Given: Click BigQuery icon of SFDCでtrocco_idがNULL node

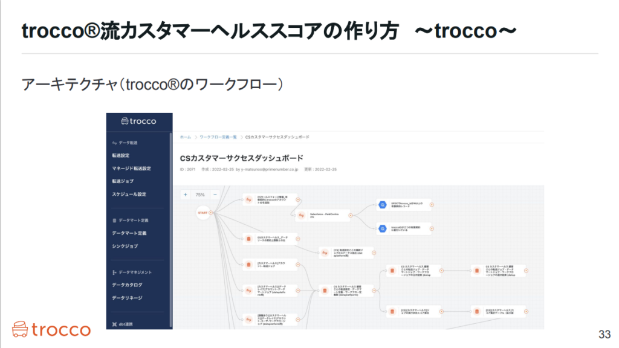Looking at the screenshot, I should pos(383,205).
